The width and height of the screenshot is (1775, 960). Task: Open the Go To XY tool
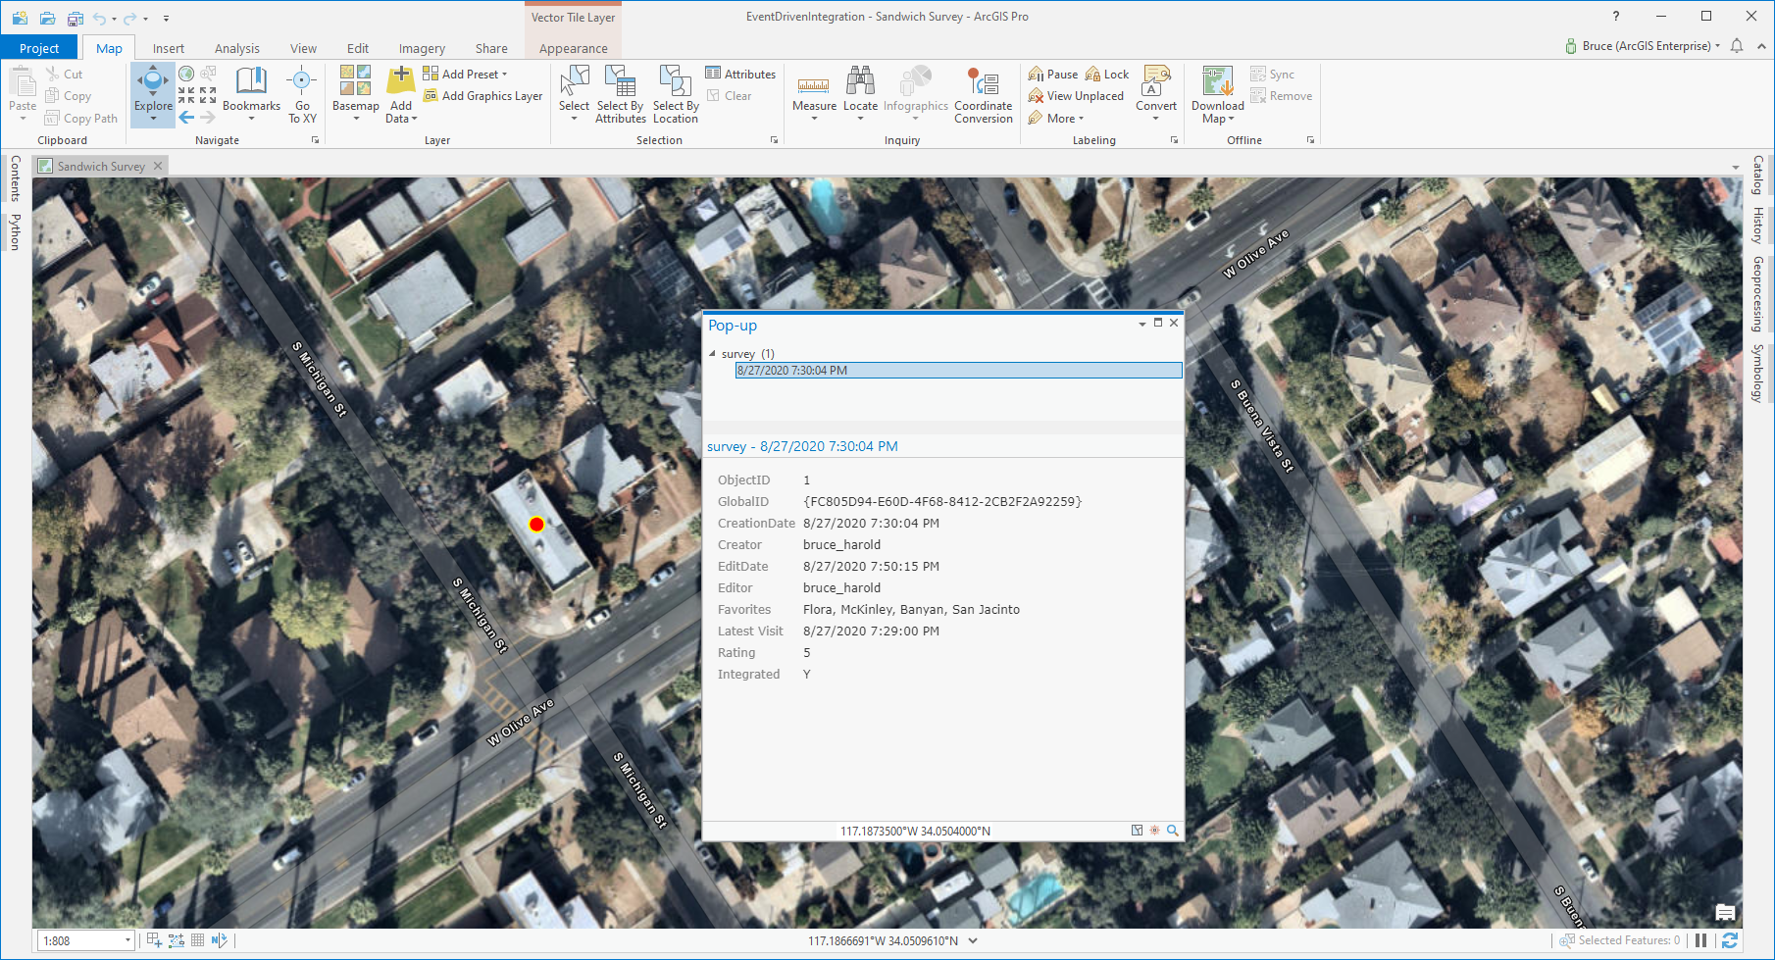302,94
